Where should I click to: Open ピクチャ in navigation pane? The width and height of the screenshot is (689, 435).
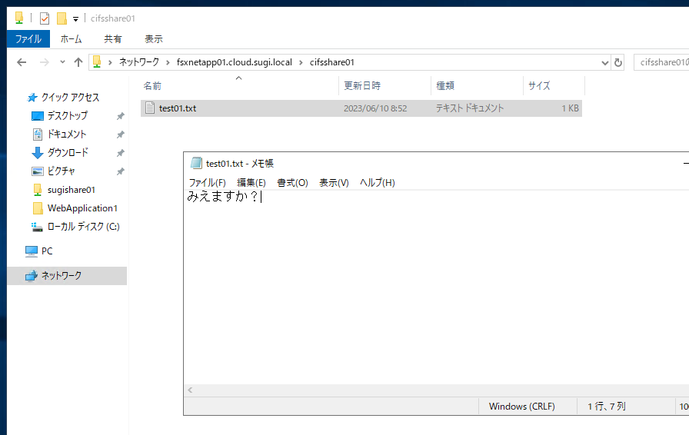pos(61,171)
